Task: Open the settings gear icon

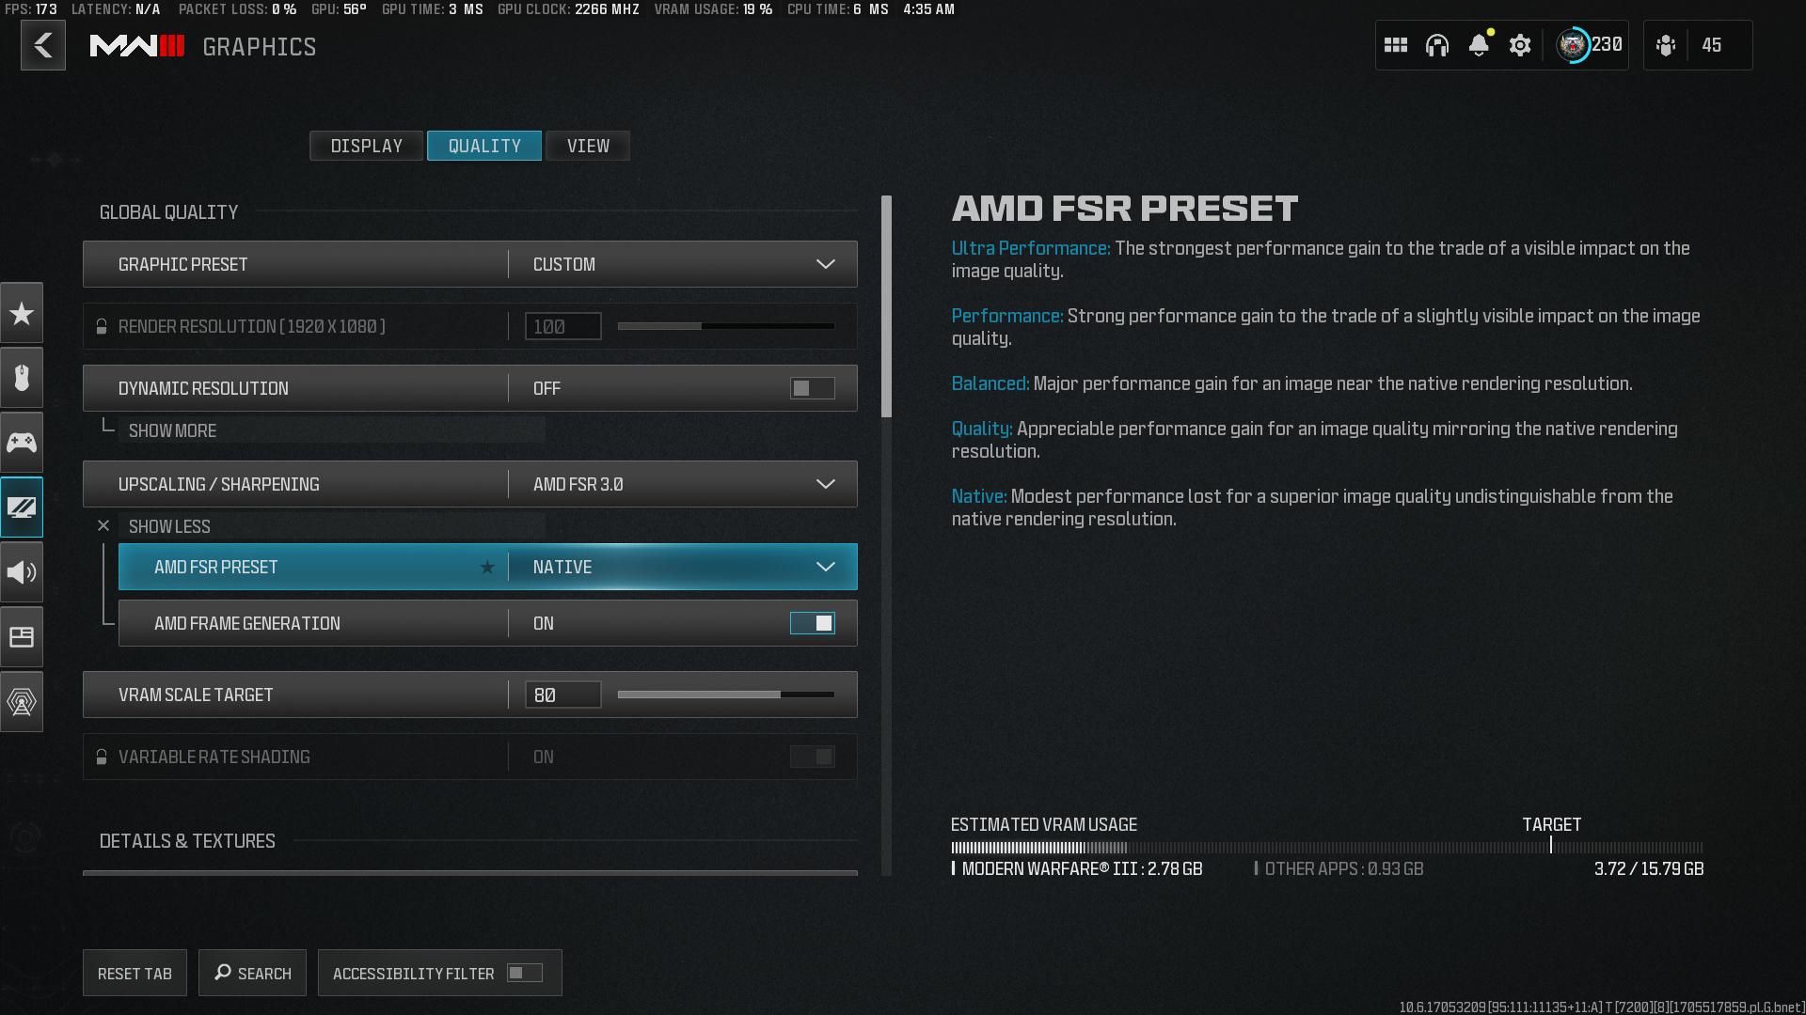Action: click(x=1519, y=46)
